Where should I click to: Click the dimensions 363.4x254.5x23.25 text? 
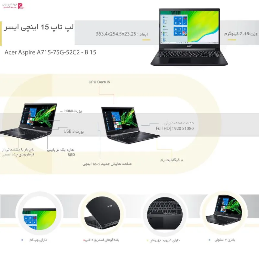tap(122, 34)
